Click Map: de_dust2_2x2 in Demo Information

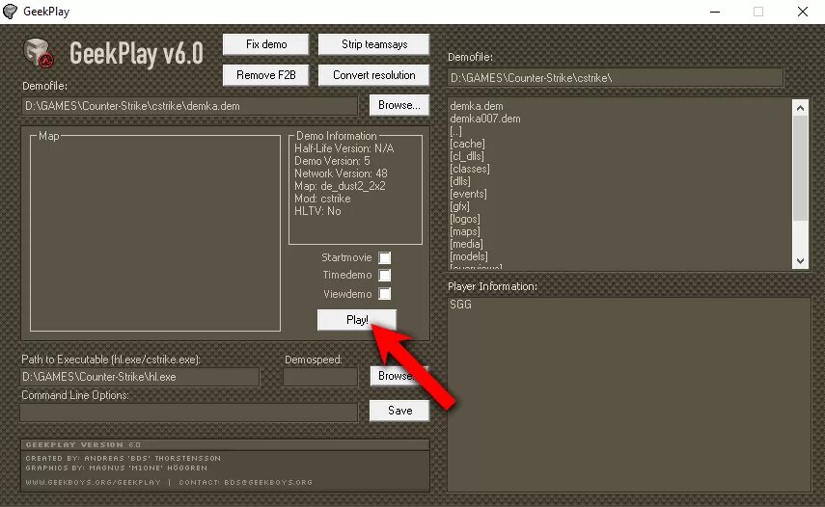340,186
